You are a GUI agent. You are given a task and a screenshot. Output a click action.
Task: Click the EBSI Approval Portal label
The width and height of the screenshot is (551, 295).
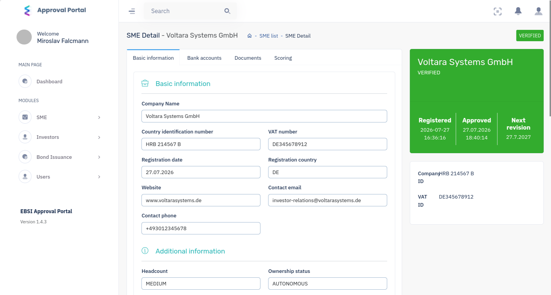coord(46,211)
